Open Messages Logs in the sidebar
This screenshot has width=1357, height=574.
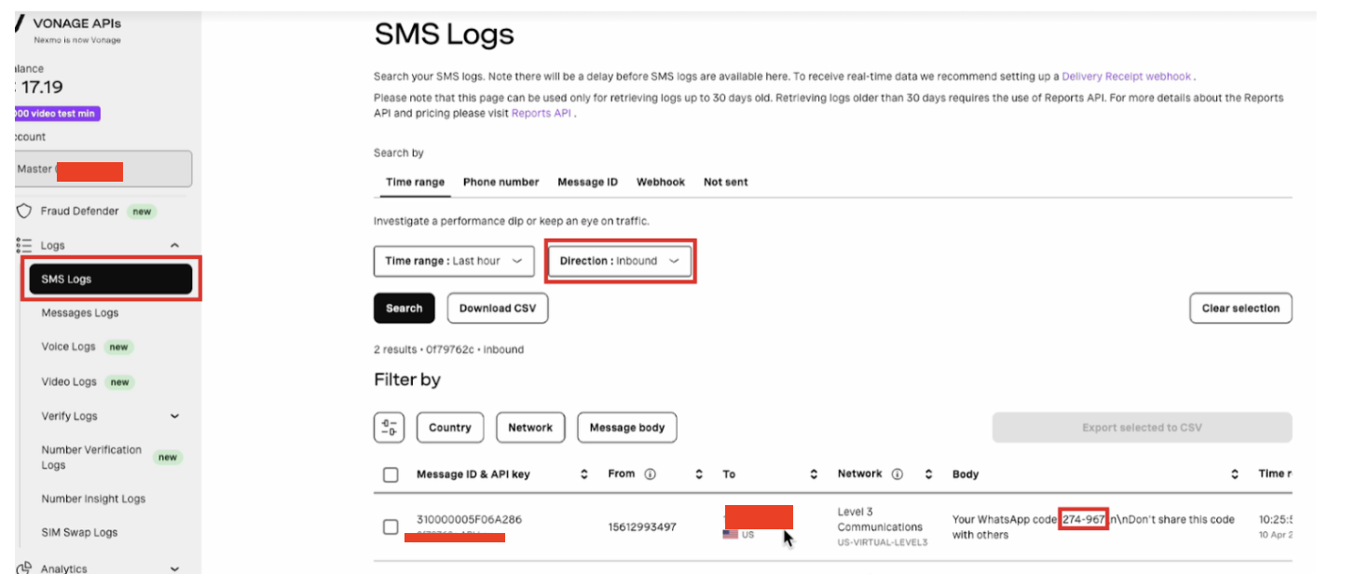(x=80, y=313)
